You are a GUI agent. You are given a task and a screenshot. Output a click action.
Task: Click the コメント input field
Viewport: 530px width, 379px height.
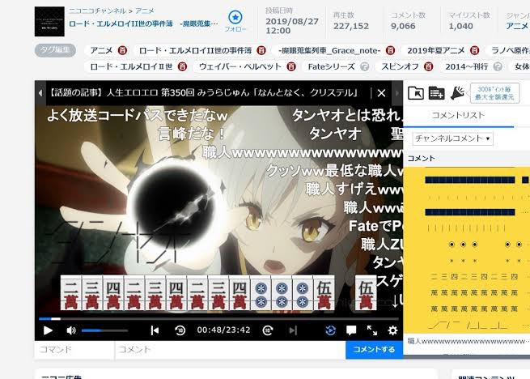pos(231,350)
